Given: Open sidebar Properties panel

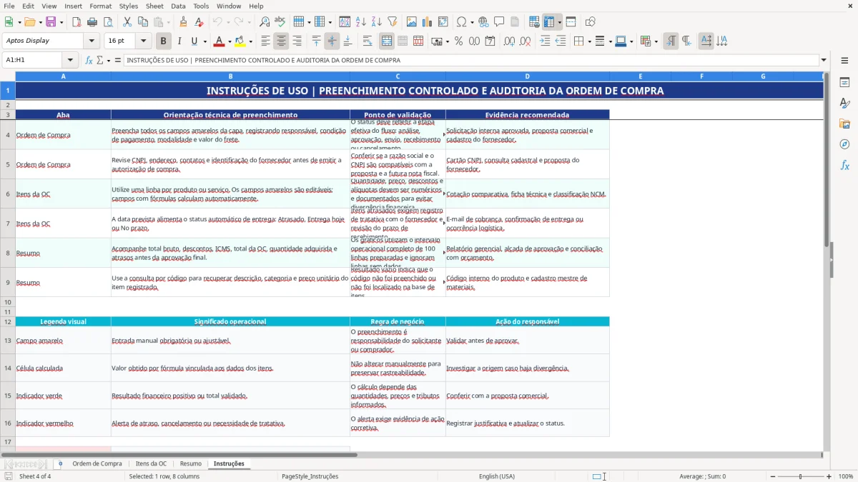Looking at the screenshot, I should point(844,82).
